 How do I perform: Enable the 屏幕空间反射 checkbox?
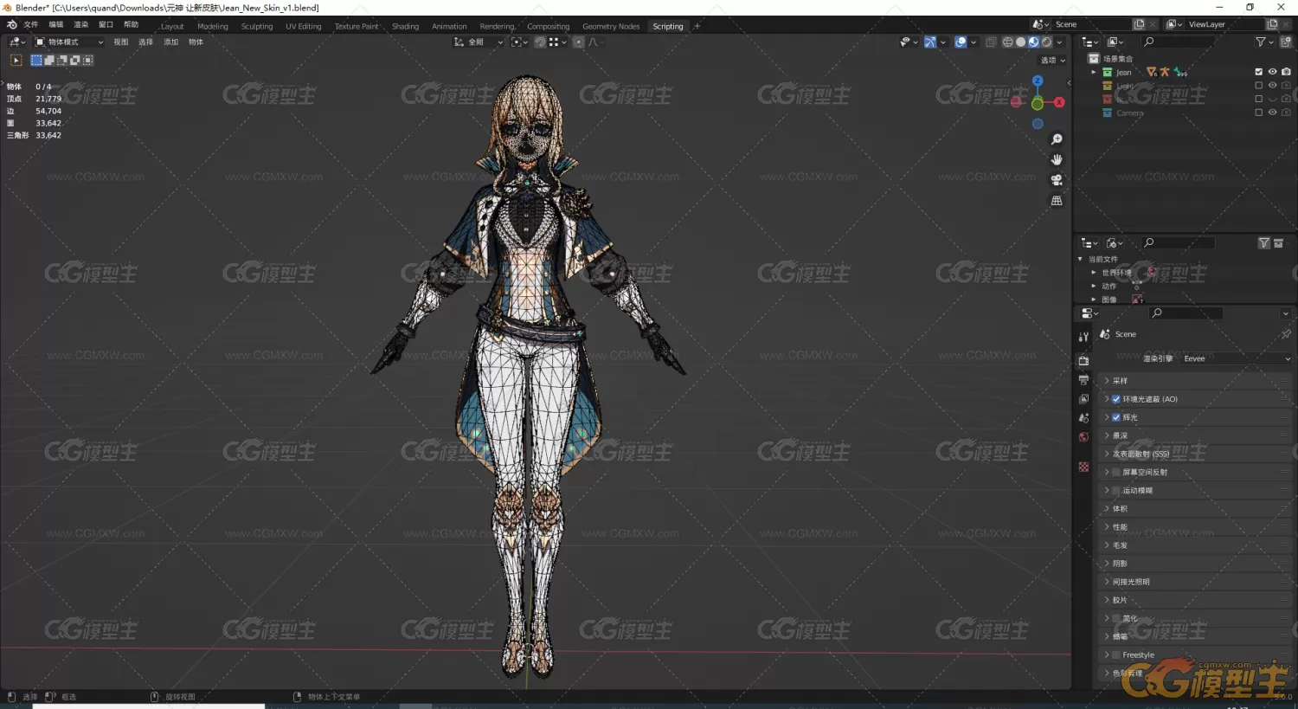tap(1116, 472)
